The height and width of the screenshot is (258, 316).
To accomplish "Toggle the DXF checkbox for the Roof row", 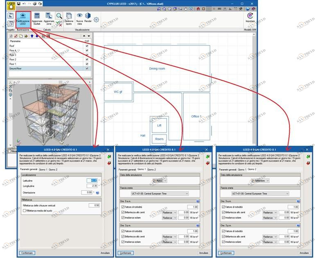I will 87,46.
